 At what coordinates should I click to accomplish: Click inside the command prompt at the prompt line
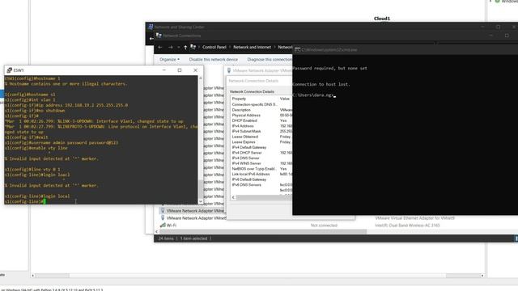pos(314,95)
